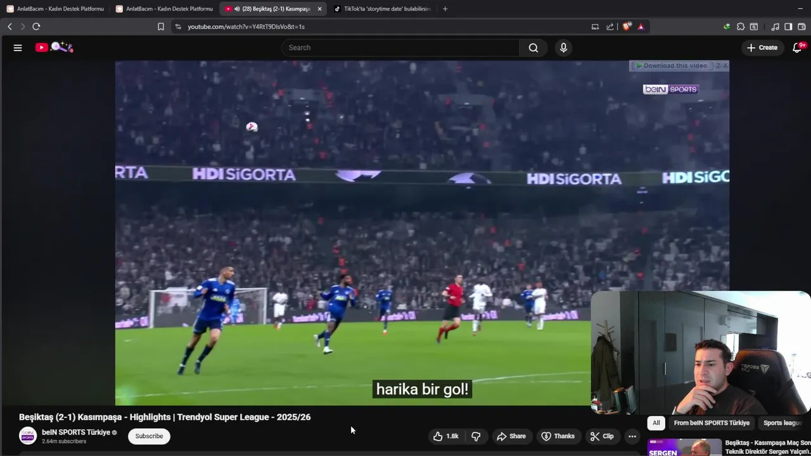
Task: Go to the YouTube home logo
Action: 54,47
